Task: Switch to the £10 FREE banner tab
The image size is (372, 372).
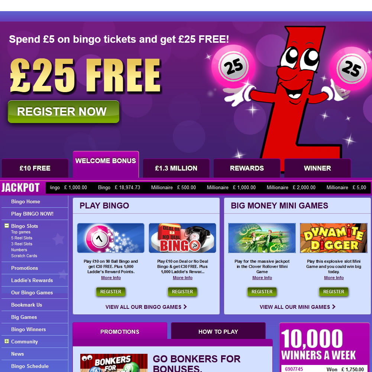Action: (x=35, y=168)
